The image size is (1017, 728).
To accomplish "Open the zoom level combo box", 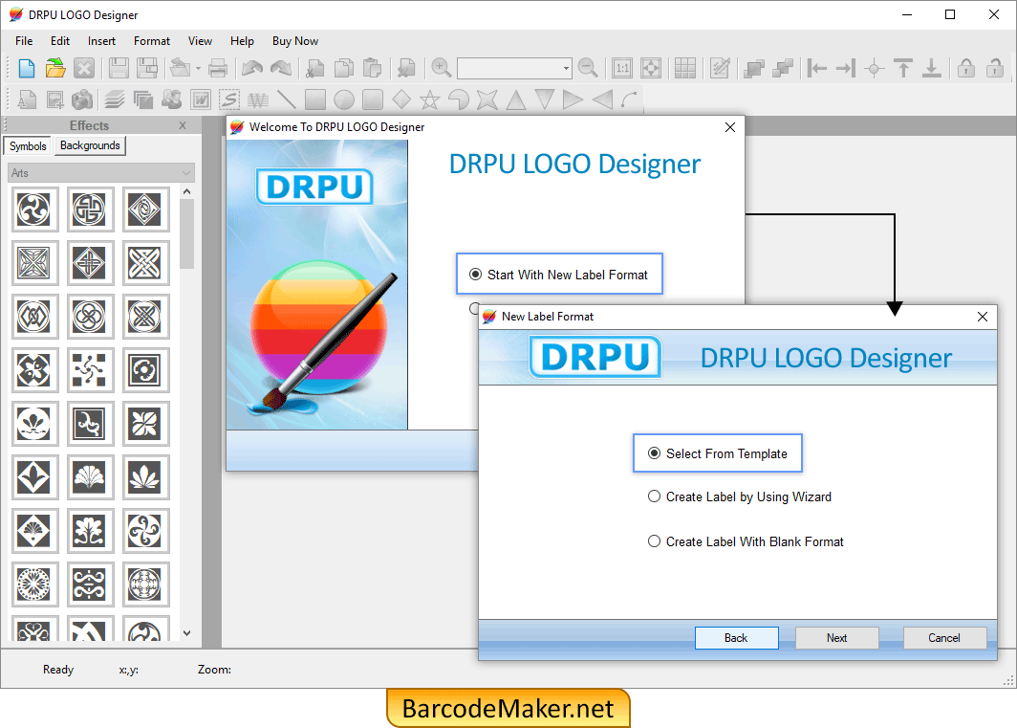I will 513,68.
